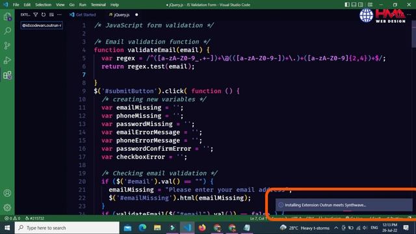The width and height of the screenshot is (416, 234).
Task: Open the Search view in the activity bar
Action: pos(7,31)
